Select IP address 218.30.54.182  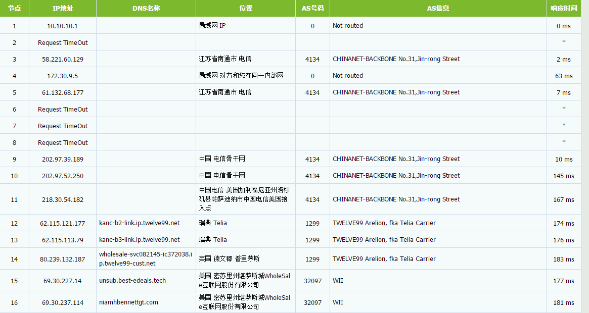click(x=63, y=199)
